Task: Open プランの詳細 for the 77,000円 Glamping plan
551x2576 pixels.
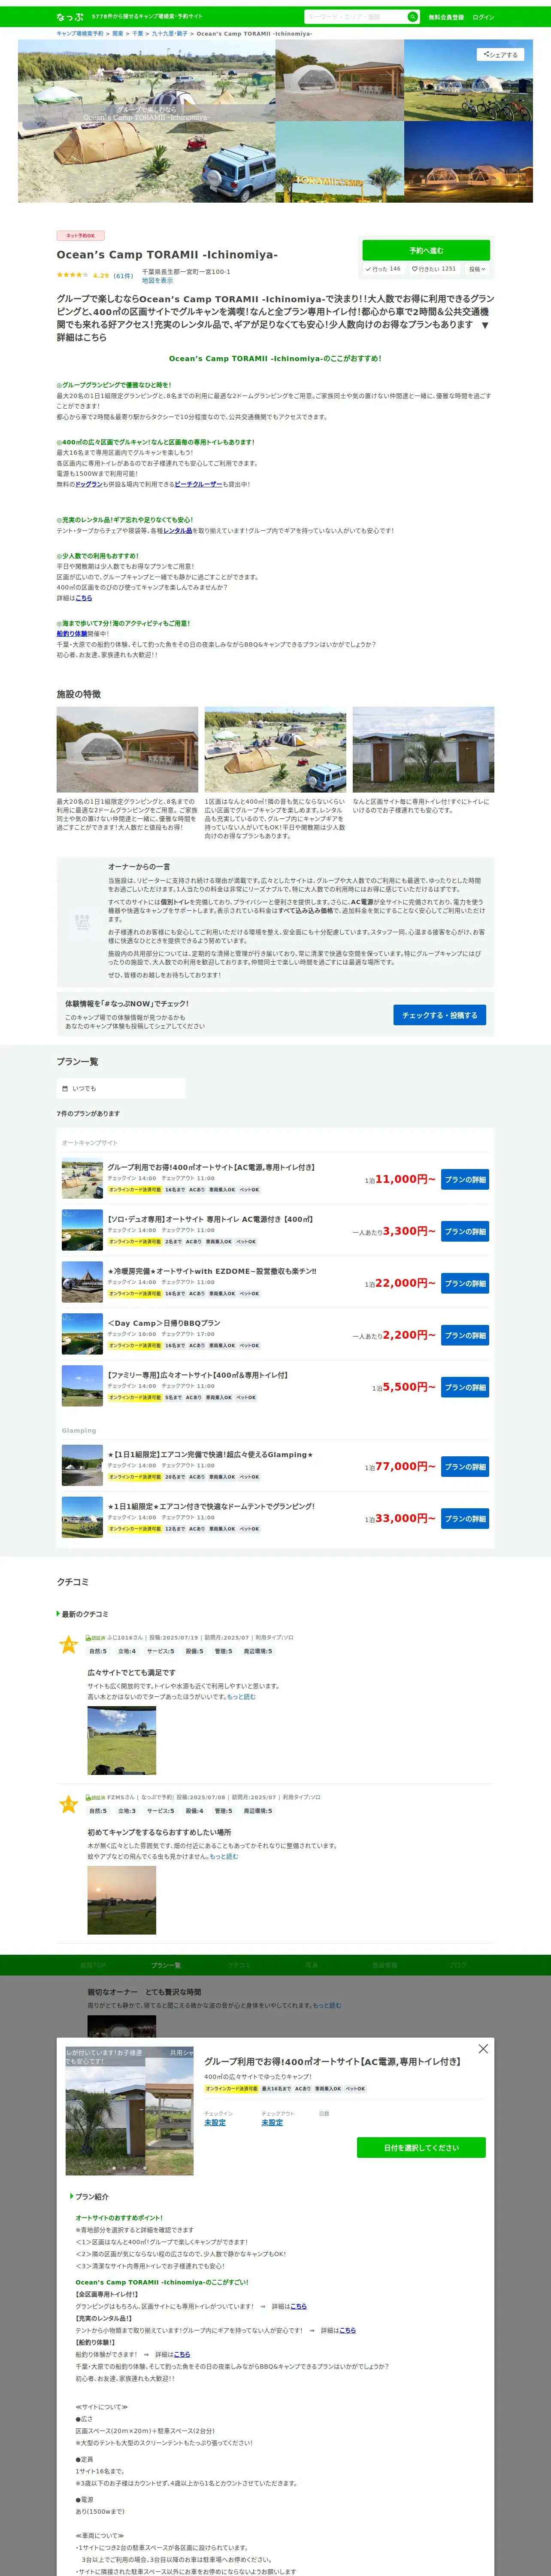Action: [465, 1467]
